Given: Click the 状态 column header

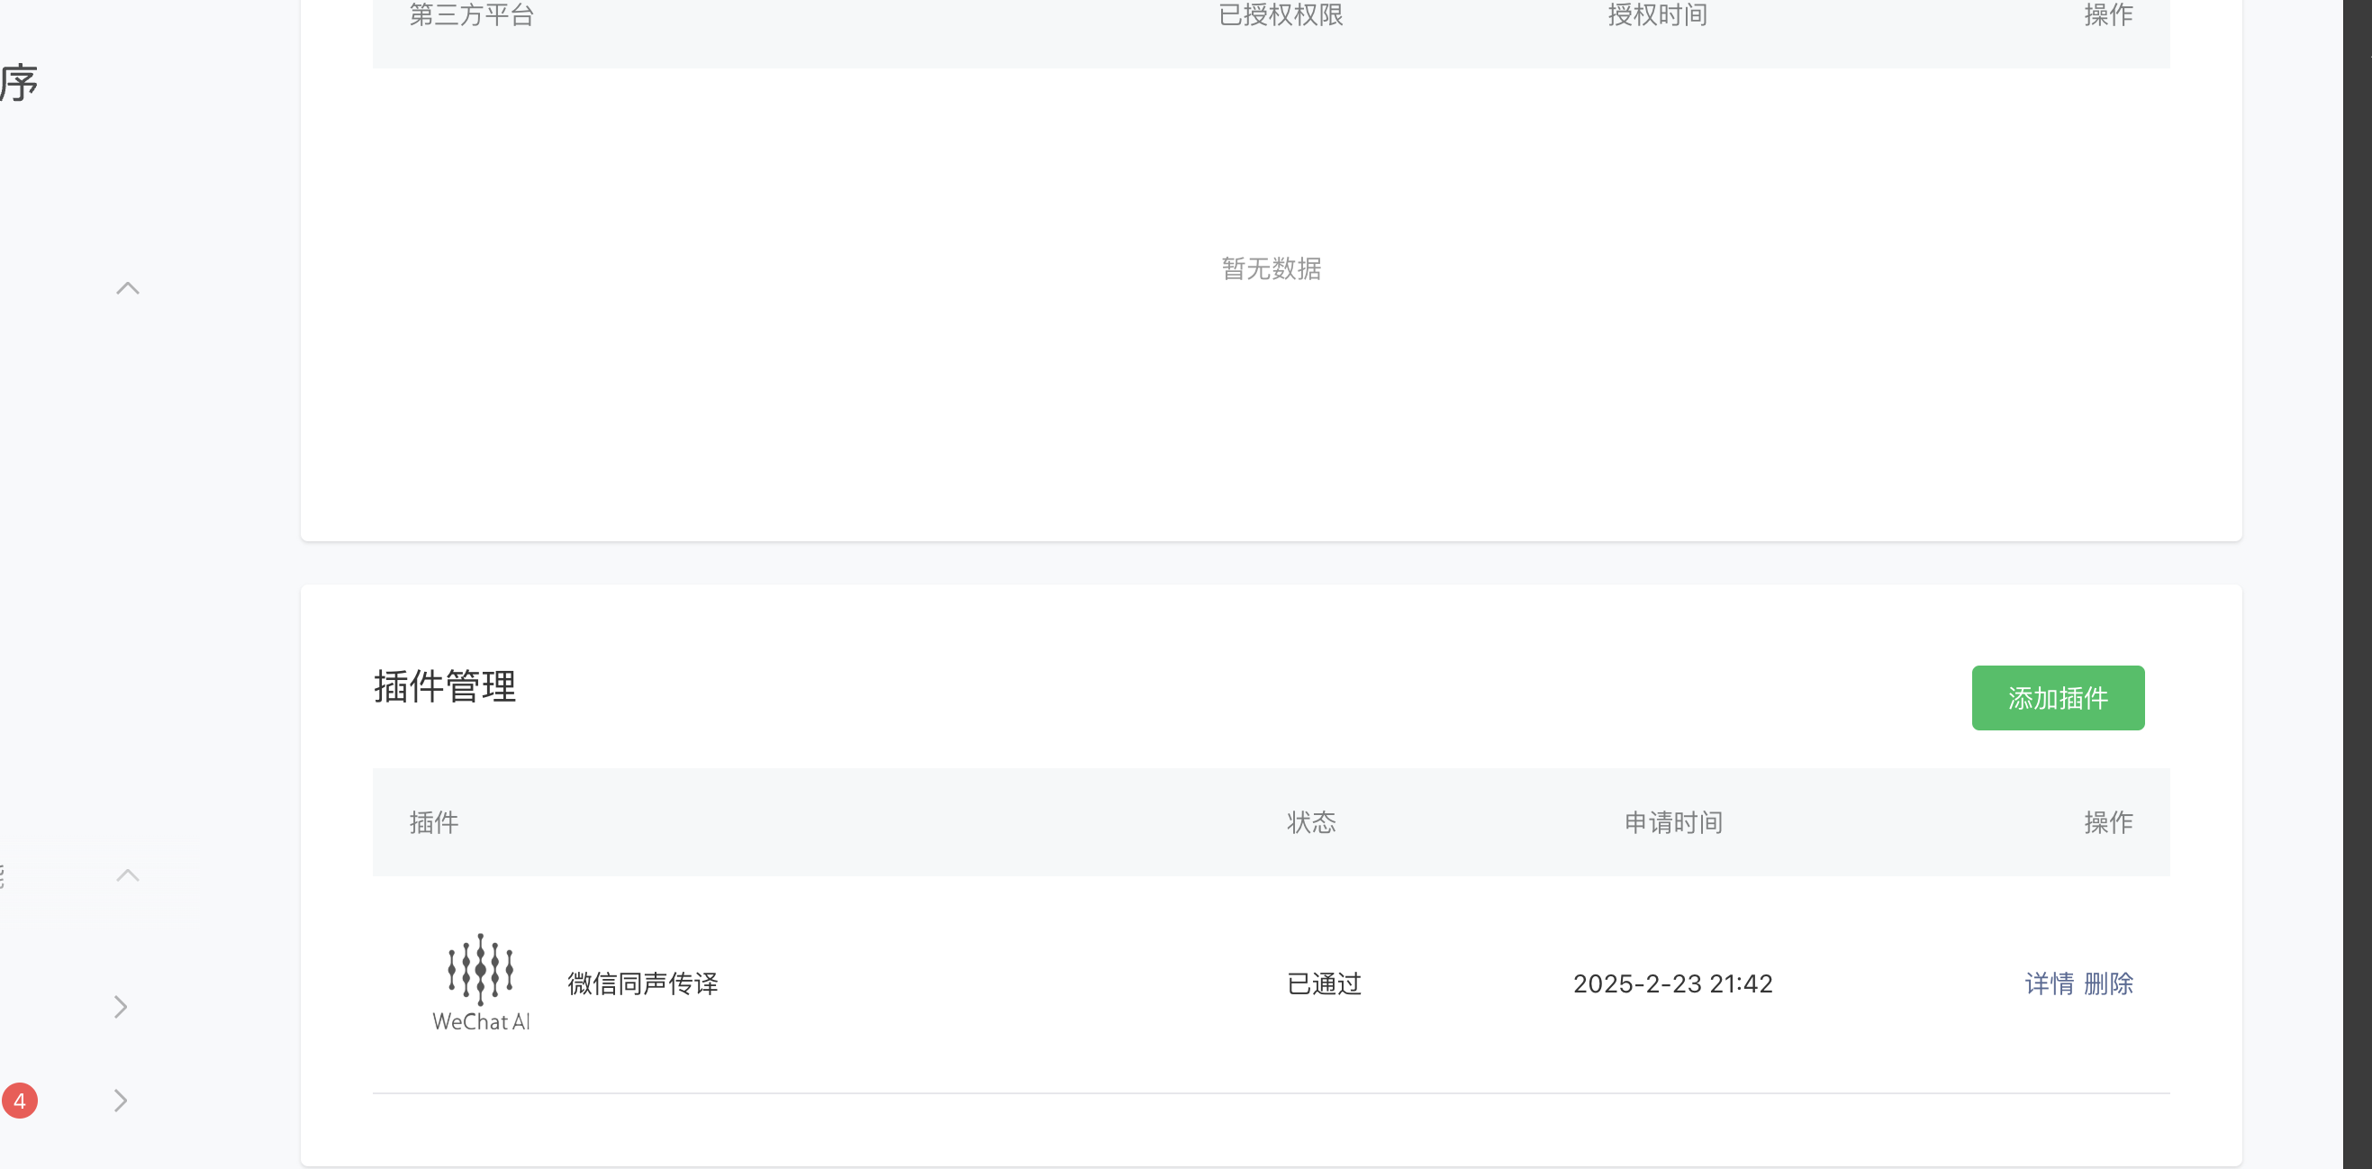Looking at the screenshot, I should click(1310, 821).
